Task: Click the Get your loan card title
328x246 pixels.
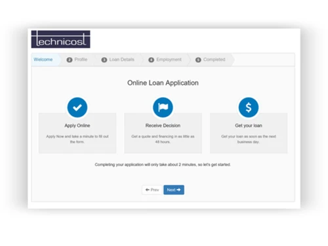Action: (249, 125)
